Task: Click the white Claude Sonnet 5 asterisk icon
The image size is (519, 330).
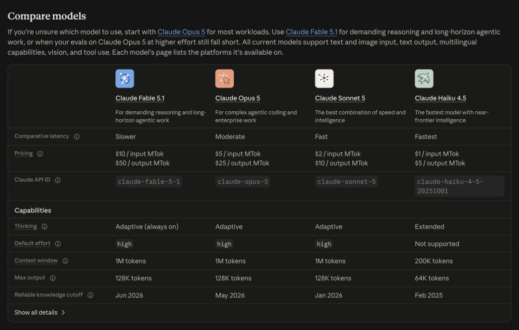Action: [x=324, y=79]
